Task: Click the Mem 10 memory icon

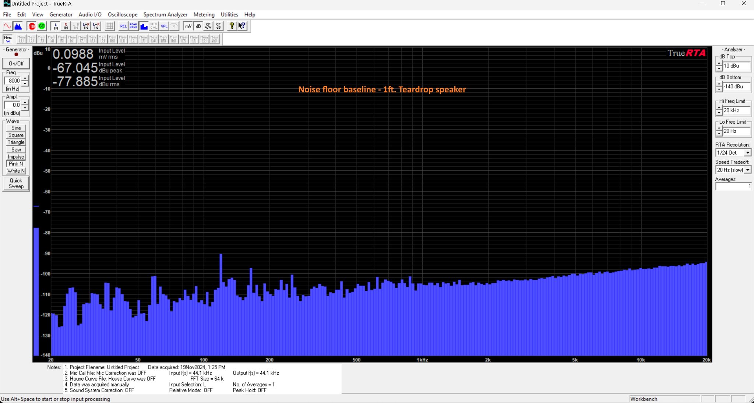Action: click(113, 39)
